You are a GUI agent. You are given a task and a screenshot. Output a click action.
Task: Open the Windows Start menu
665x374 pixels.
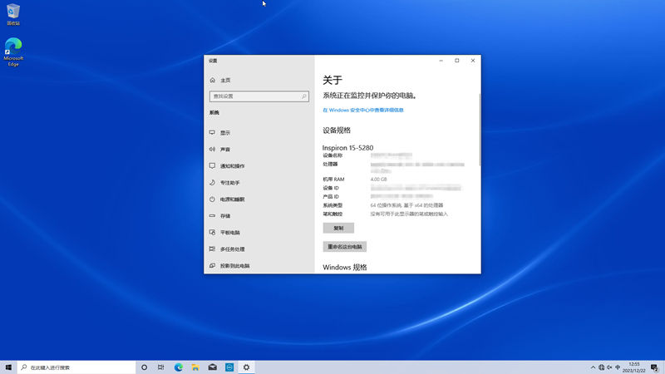[8, 367]
